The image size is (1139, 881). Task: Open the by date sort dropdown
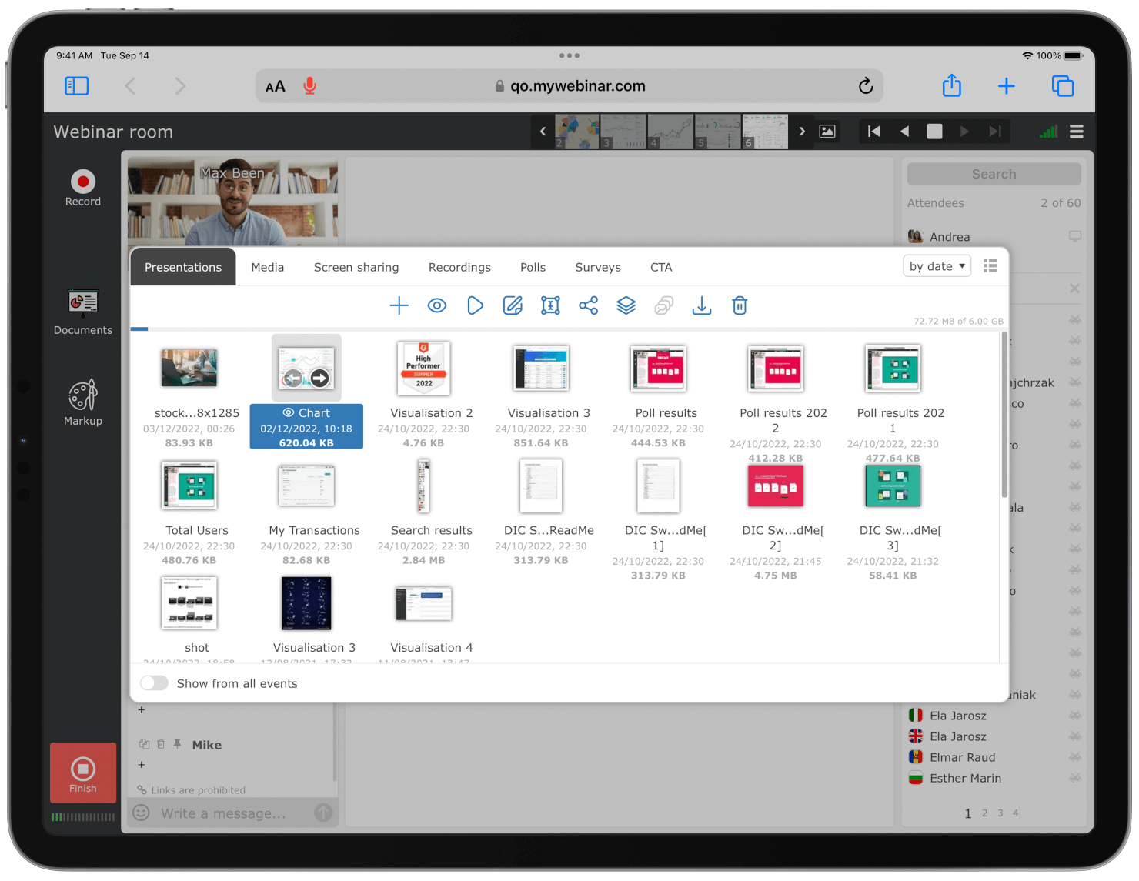point(937,266)
